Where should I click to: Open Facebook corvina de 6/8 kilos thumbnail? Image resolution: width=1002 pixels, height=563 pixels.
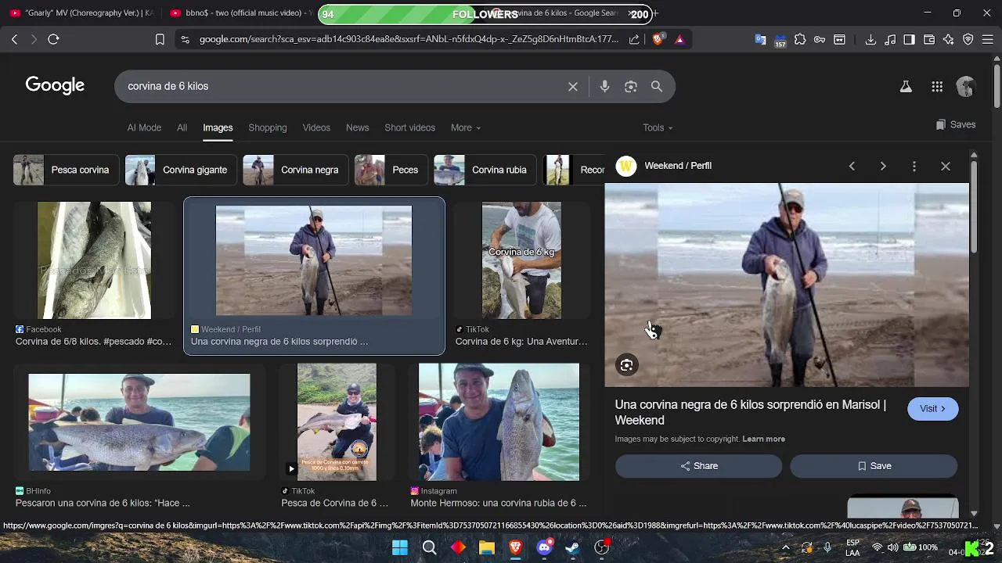94,260
